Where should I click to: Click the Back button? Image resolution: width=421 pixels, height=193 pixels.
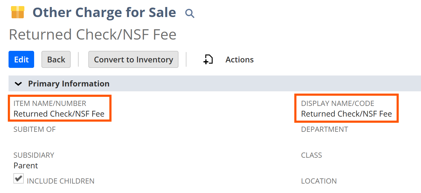[x=56, y=59]
